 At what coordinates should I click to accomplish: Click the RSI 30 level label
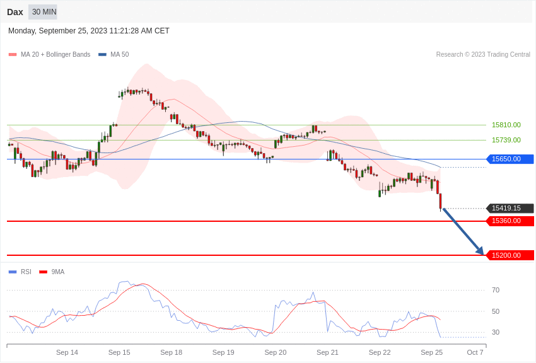(x=496, y=332)
